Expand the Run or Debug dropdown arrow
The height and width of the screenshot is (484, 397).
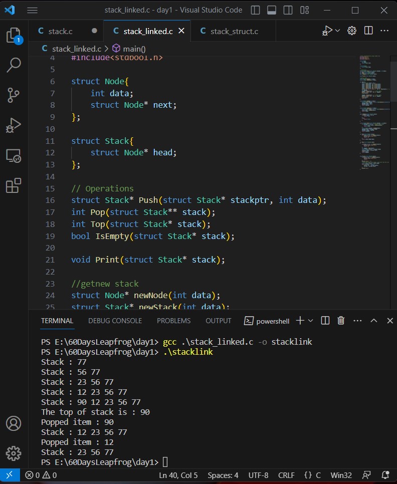click(338, 31)
